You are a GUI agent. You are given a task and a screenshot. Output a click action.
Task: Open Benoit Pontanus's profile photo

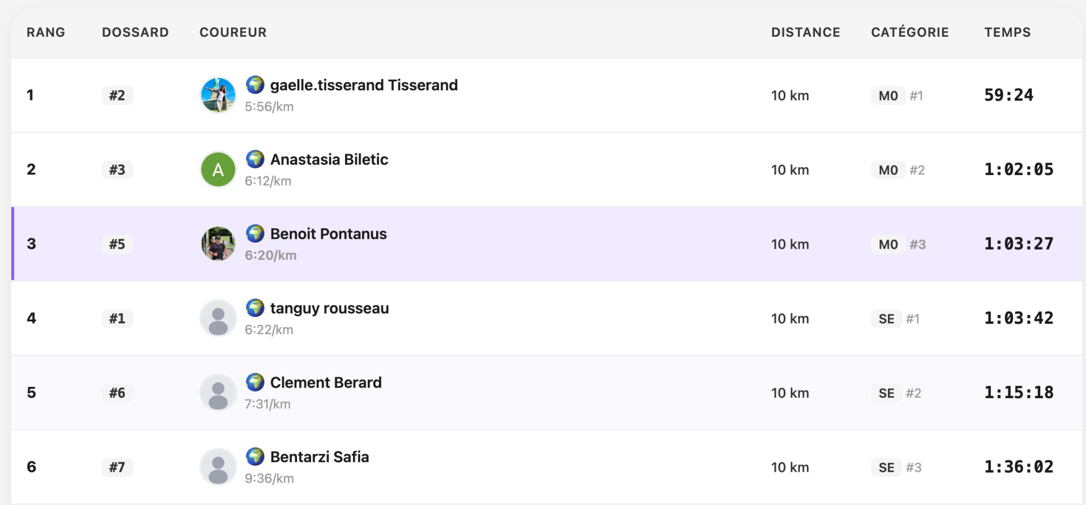click(218, 243)
